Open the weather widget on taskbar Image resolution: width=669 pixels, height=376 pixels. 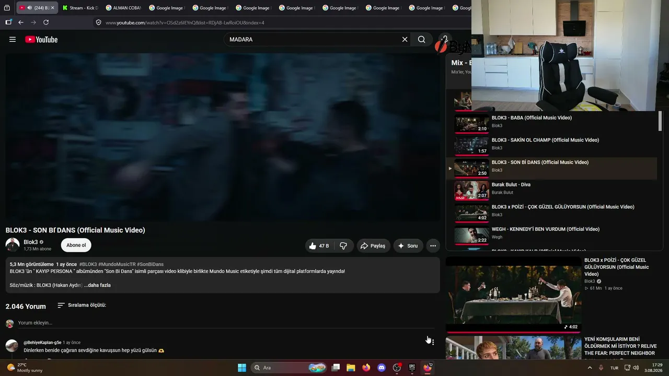[x=24, y=368]
